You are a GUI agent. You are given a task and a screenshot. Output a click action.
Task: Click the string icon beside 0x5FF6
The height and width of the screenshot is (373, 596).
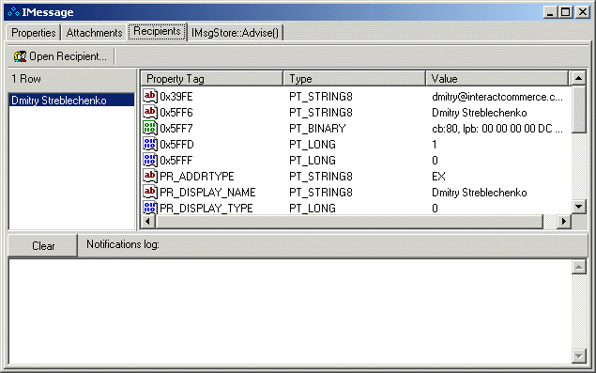pos(150,112)
